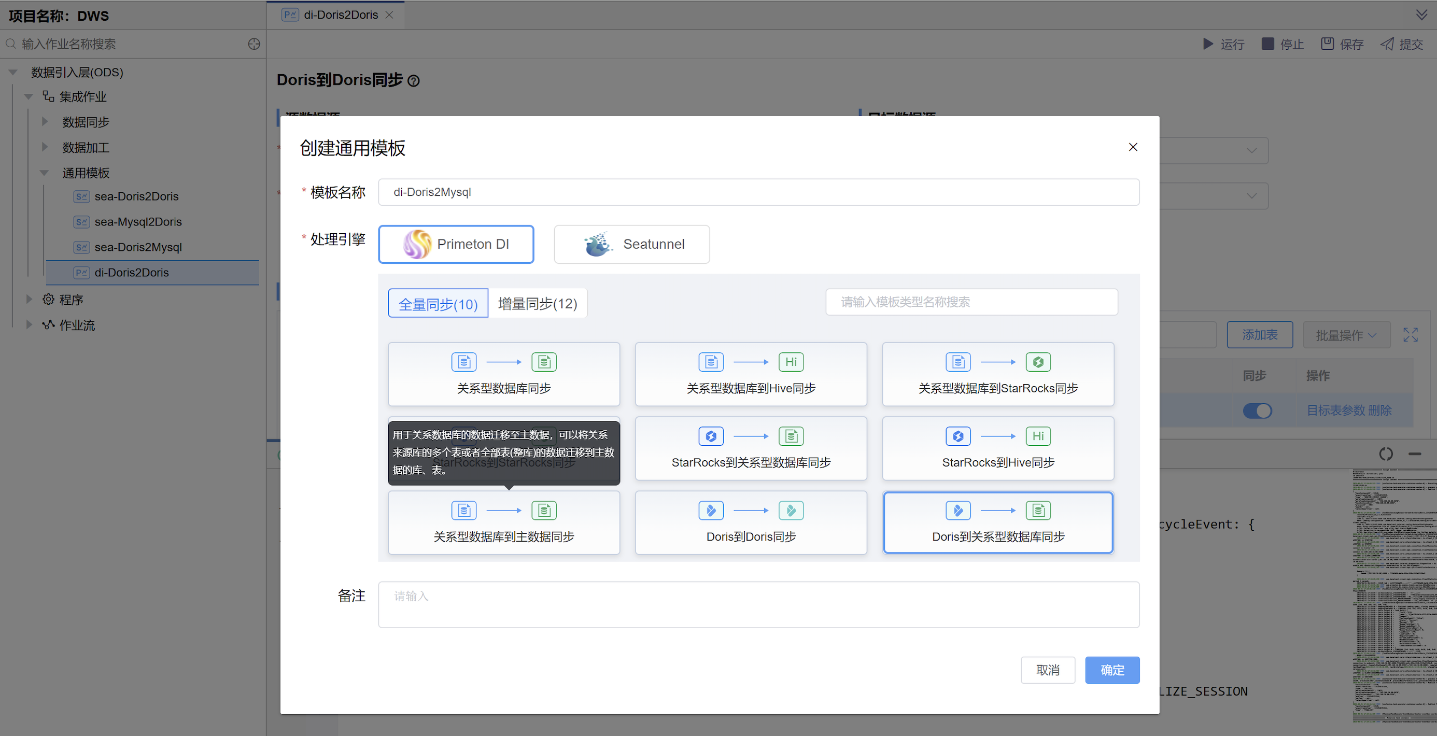Click the 确定 confirm button
1437x736 pixels.
tap(1112, 670)
